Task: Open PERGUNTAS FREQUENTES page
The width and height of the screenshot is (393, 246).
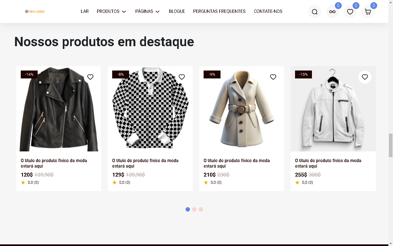Action: [219, 11]
